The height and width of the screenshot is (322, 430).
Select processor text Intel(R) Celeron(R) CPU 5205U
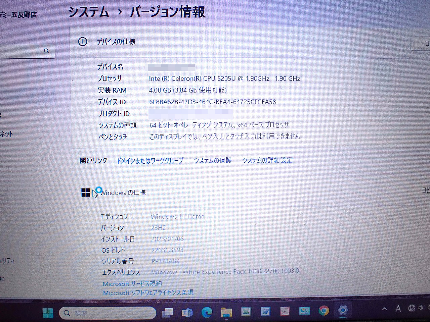(x=193, y=78)
